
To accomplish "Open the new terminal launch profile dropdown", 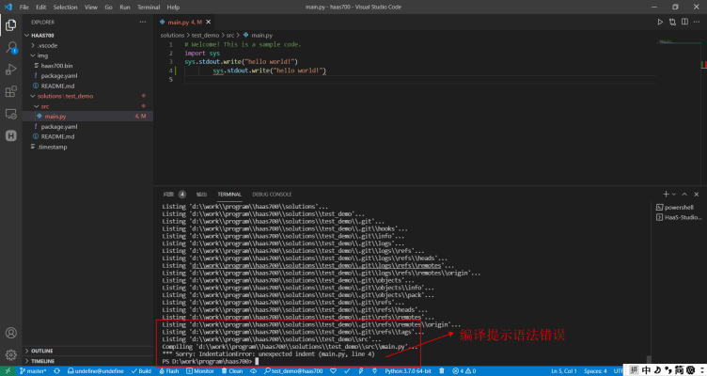I will point(674,194).
